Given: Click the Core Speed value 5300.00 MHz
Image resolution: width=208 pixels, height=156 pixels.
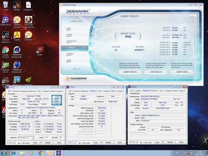Looking at the screenshot, I should (25, 124).
